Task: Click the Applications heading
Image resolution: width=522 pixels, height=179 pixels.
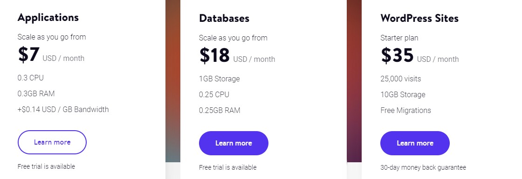Action: tap(48, 17)
